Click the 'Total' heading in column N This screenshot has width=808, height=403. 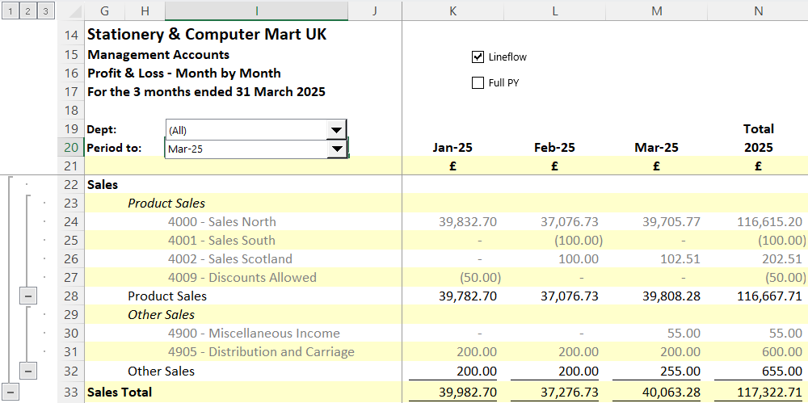point(758,129)
